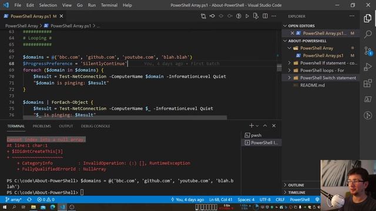Screen dimensions: 376x211
Task: Expand the Timeline section
Action: click(297, 192)
